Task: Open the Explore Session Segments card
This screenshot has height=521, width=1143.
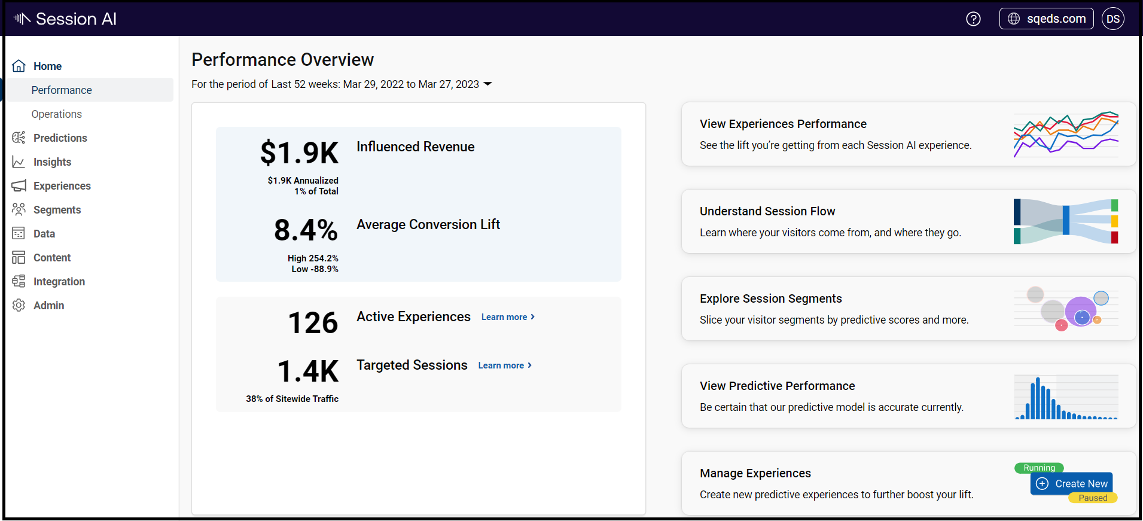Action: tap(909, 309)
